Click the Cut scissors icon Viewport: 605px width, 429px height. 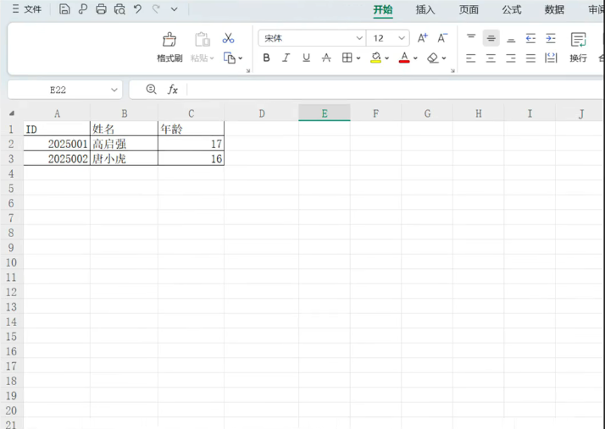tap(228, 38)
